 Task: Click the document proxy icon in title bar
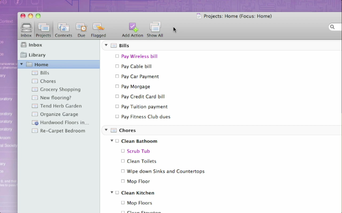tap(199, 16)
